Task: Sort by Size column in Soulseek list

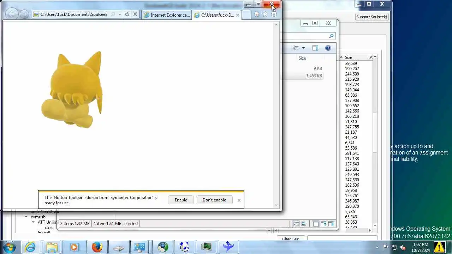Action: click(x=356, y=58)
